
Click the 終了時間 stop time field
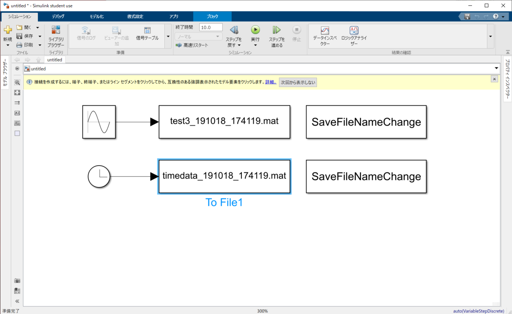(x=211, y=27)
